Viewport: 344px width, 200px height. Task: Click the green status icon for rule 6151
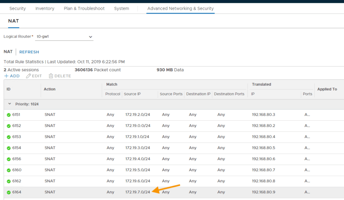pos(9,115)
